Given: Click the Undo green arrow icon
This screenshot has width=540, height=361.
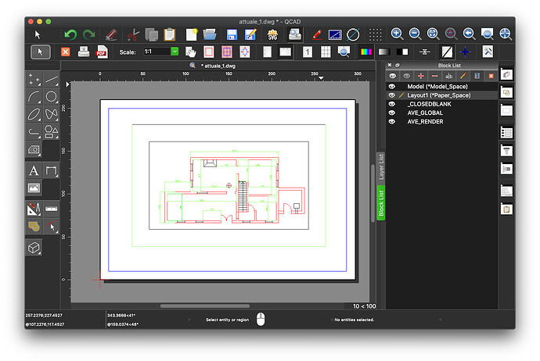Looking at the screenshot, I should [x=70, y=34].
